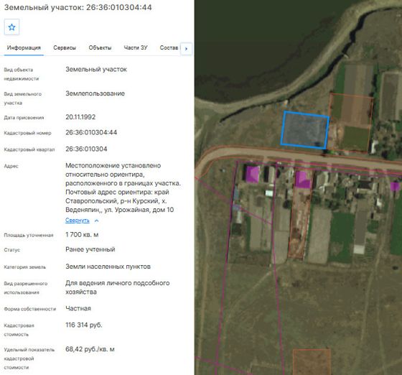Click the Категория земель label
This screenshot has width=402, height=375.
[x=25, y=267]
